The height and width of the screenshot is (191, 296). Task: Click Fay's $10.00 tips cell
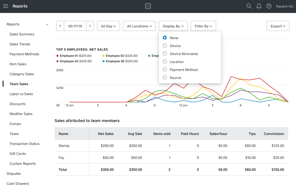(250, 158)
